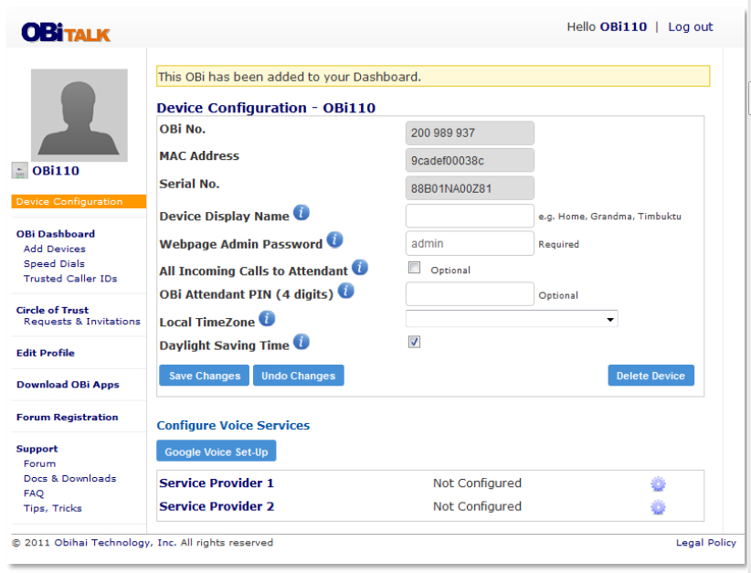
Task: Enable All Incoming Calls to Attendant
Action: coord(414,268)
